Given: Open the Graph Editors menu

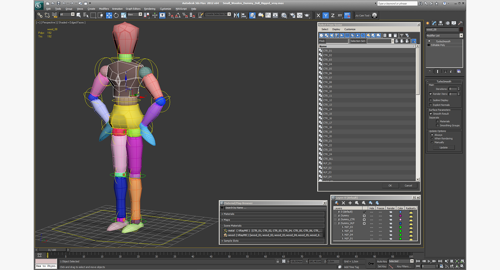Looking at the screenshot, I should (x=133, y=9).
